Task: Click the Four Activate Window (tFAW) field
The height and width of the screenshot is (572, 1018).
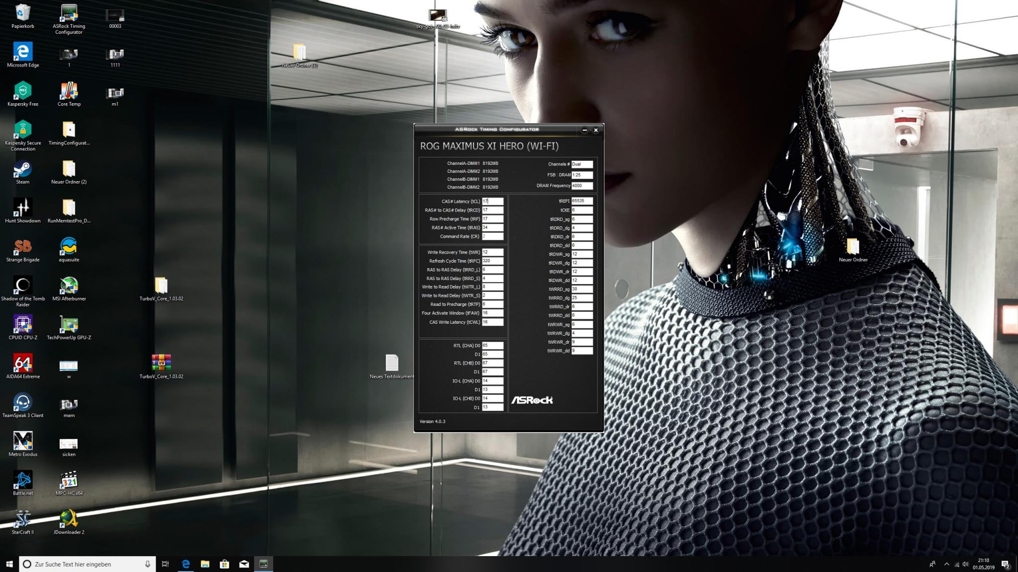Action: tap(493, 313)
